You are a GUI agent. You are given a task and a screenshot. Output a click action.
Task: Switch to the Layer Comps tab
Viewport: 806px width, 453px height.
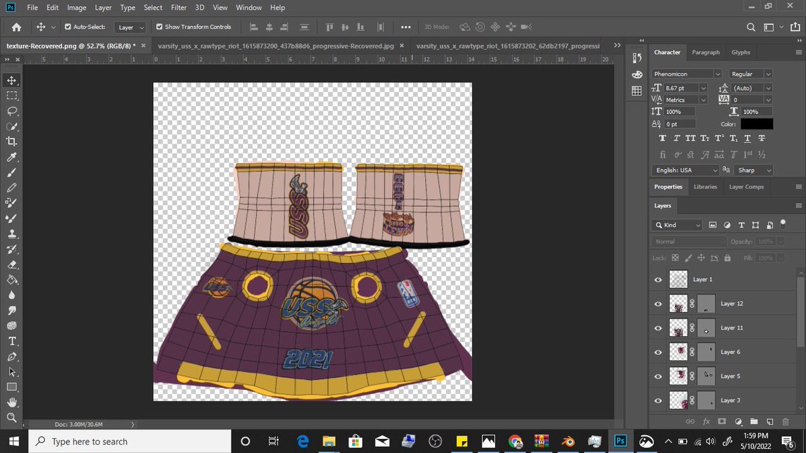(x=746, y=187)
